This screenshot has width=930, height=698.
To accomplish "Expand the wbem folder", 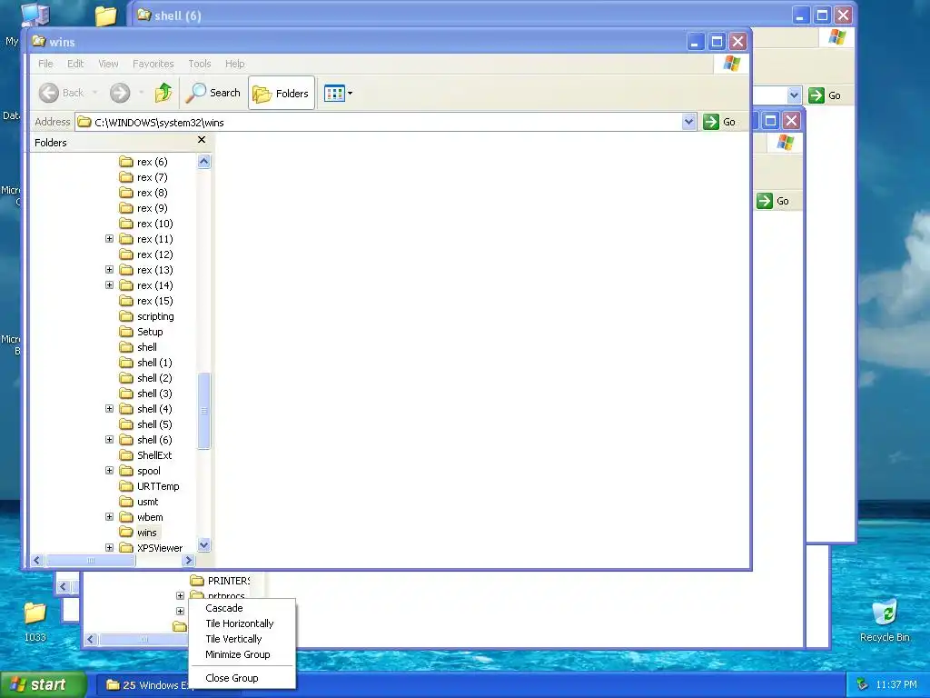I will (109, 516).
